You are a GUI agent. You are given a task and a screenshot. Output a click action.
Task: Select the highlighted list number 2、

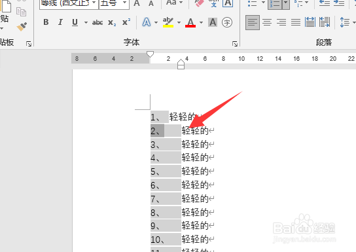tap(157, 131)
